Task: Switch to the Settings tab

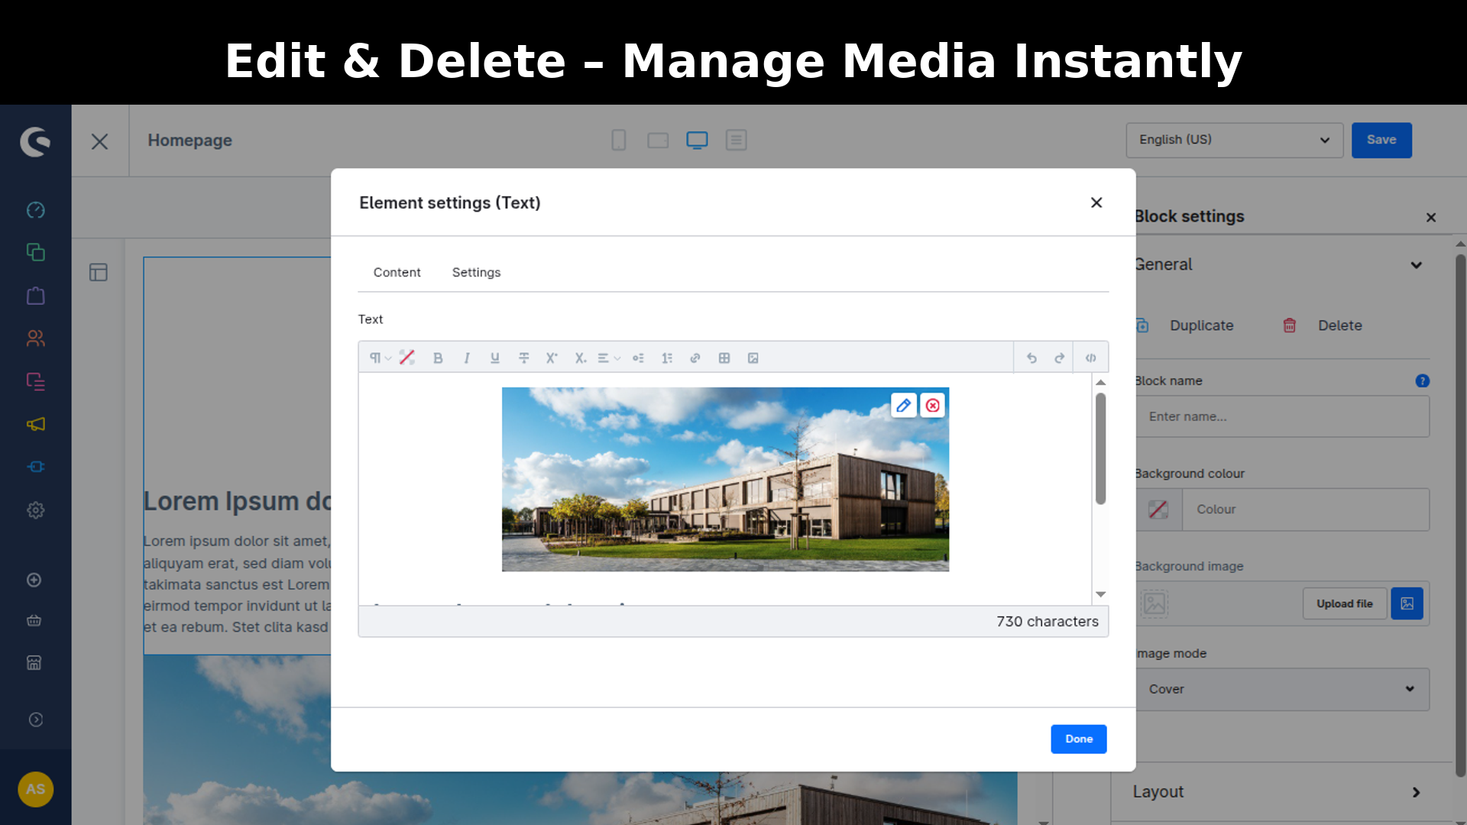Action: point(476,272)
